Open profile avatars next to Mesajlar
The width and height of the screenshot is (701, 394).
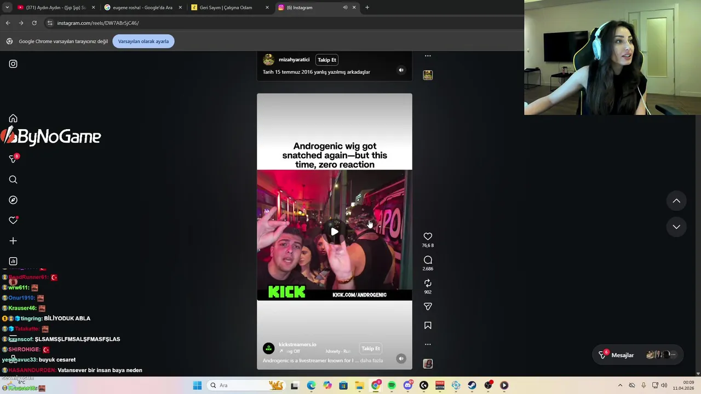662,355
